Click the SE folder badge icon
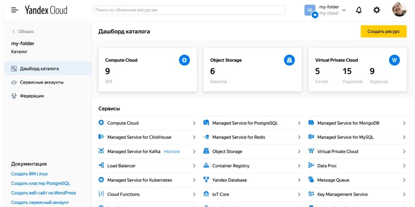This screenshot has height=207, width=415. point(310,11)
